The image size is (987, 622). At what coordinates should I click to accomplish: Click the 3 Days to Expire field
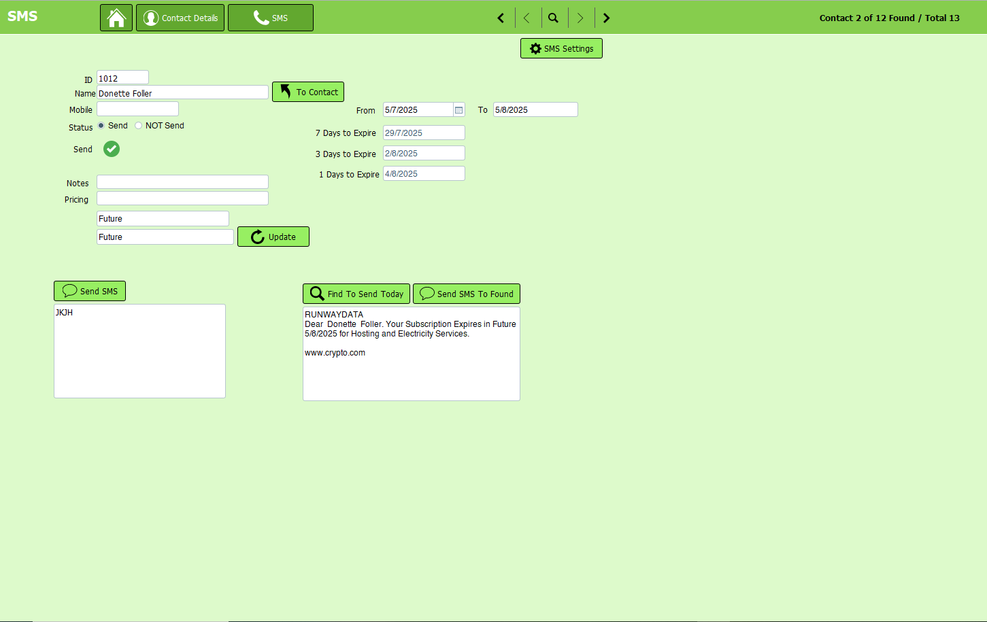coord(424,153)
